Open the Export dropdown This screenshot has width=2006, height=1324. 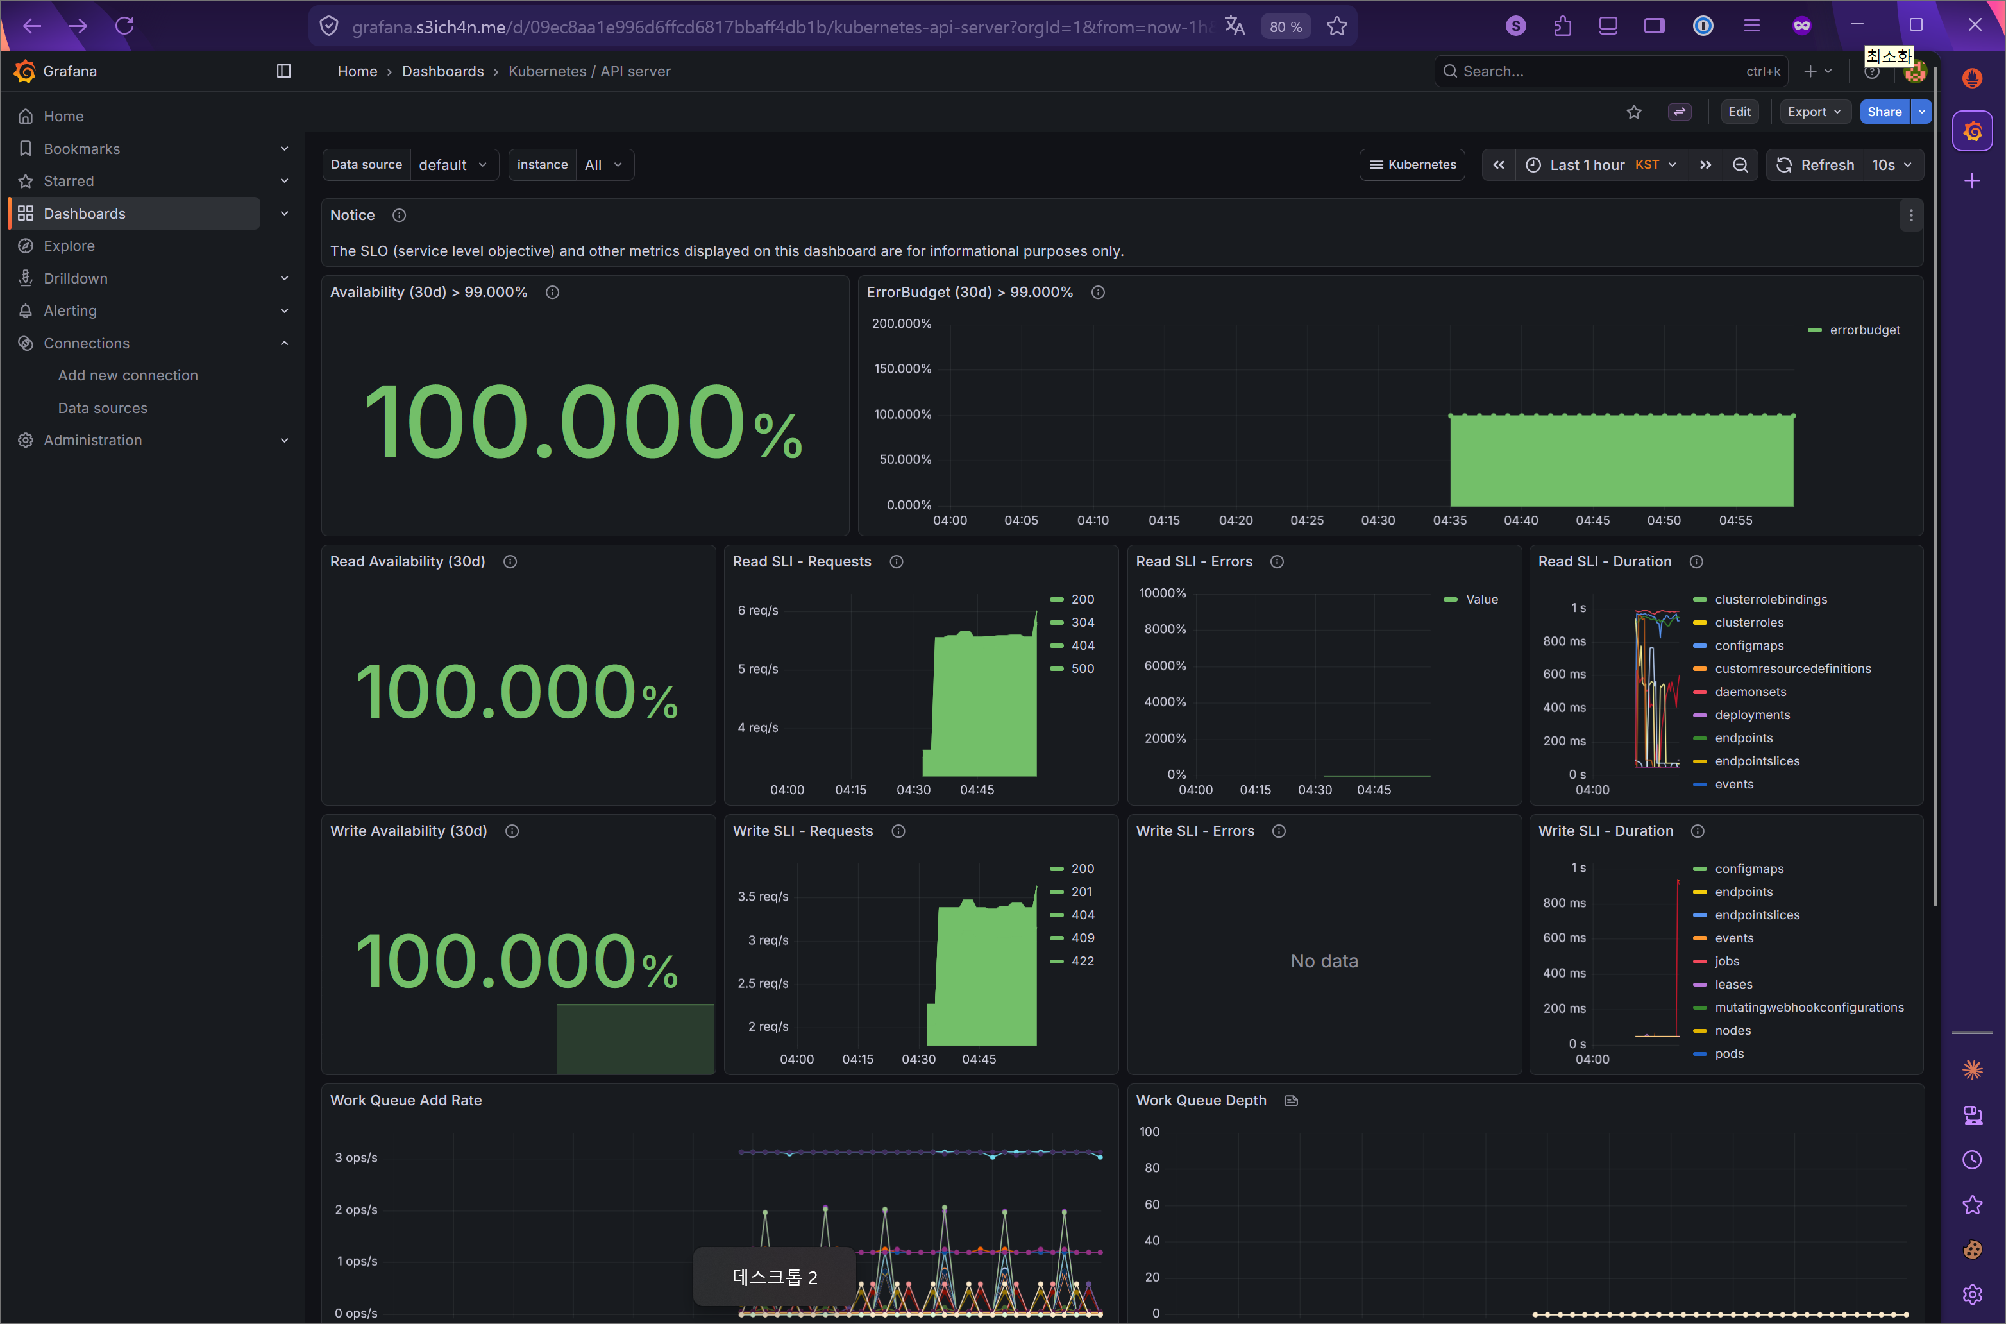[1814, 110]
